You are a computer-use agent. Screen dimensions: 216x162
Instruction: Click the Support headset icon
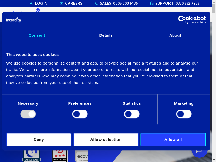tap(152, 4)
